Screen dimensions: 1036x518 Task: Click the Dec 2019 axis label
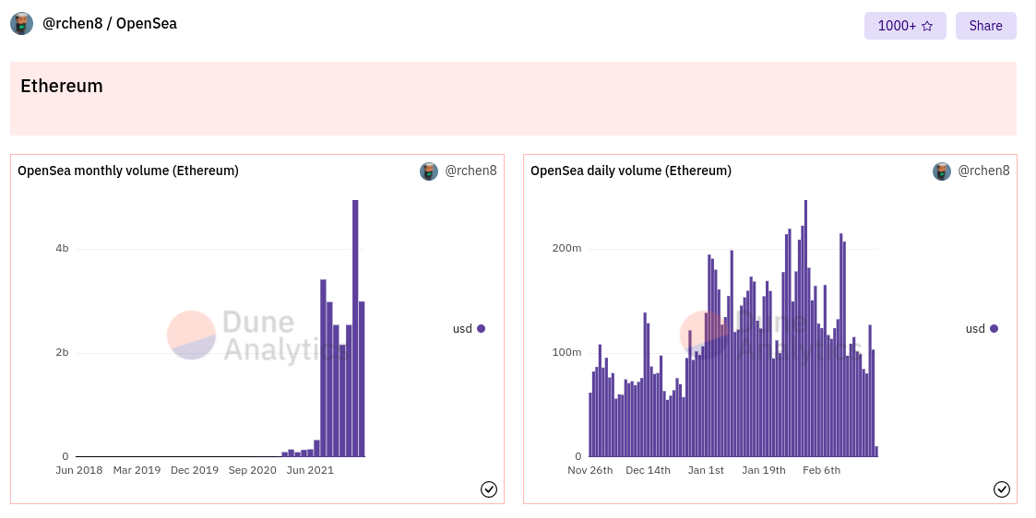(195, 470)
